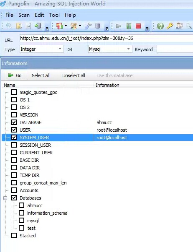193x252 pixels.
Task: Check the TEMP DIR checkbox
Action: (x=14, y=175)
